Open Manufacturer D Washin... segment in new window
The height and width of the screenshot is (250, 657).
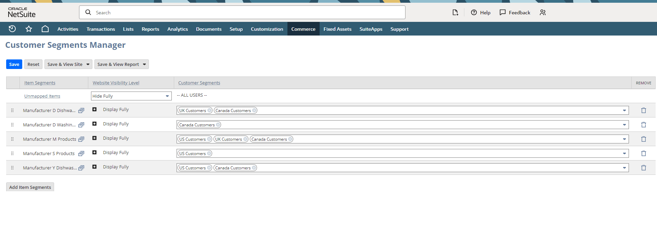tap(81, 125)
